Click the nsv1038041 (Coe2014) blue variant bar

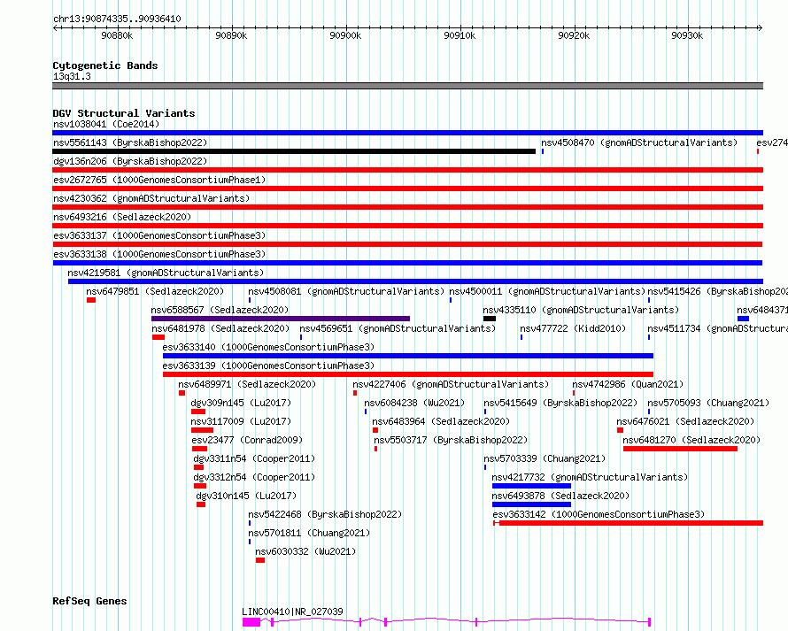click(x=407, y=133)
